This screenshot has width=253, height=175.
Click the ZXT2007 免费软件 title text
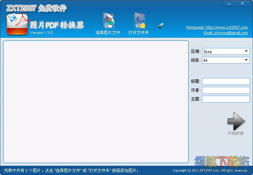click(36, 8)
